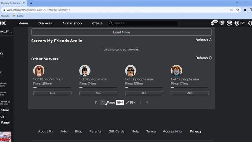Viewport: 252px width, 142px height.
Task: Open the friends icon in the navbar
Action: click(x=229, y=23)
